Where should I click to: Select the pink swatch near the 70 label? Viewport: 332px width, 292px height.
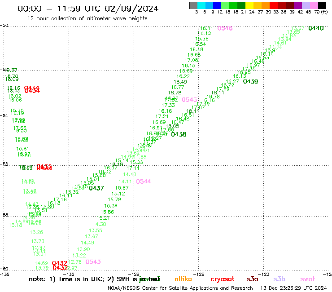pos(314,5)
